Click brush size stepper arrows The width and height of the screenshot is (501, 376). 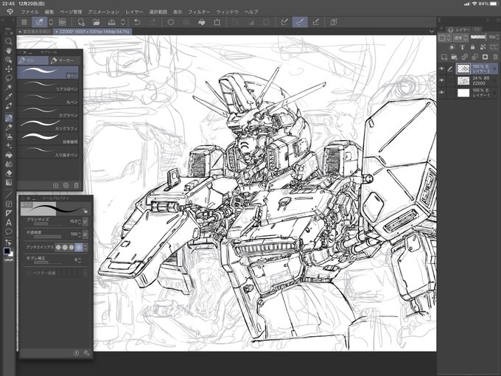pyautogui.click(x=80, y=221)
